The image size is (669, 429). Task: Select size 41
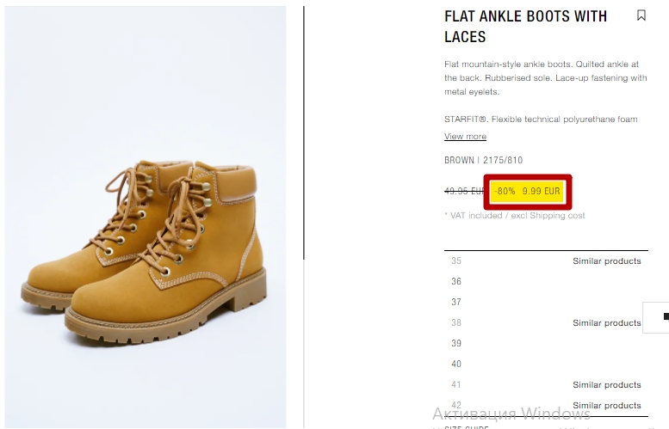pos(456,384)
